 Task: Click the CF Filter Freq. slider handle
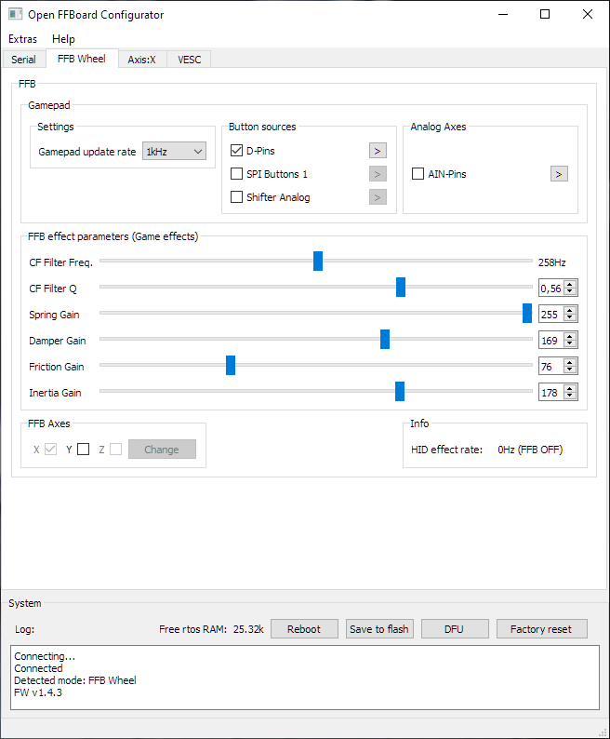pos(318,262)
